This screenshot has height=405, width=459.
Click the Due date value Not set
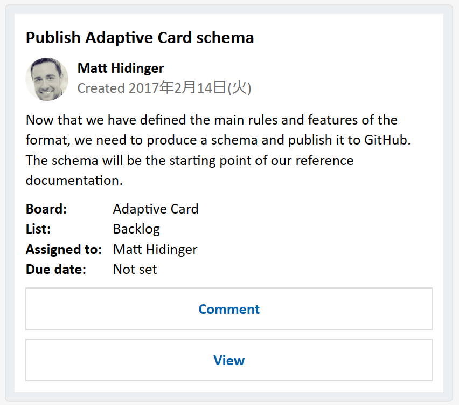(135, 269)
